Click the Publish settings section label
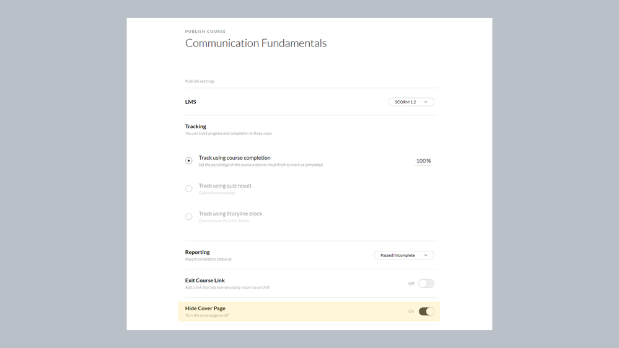 pos(200,81)
